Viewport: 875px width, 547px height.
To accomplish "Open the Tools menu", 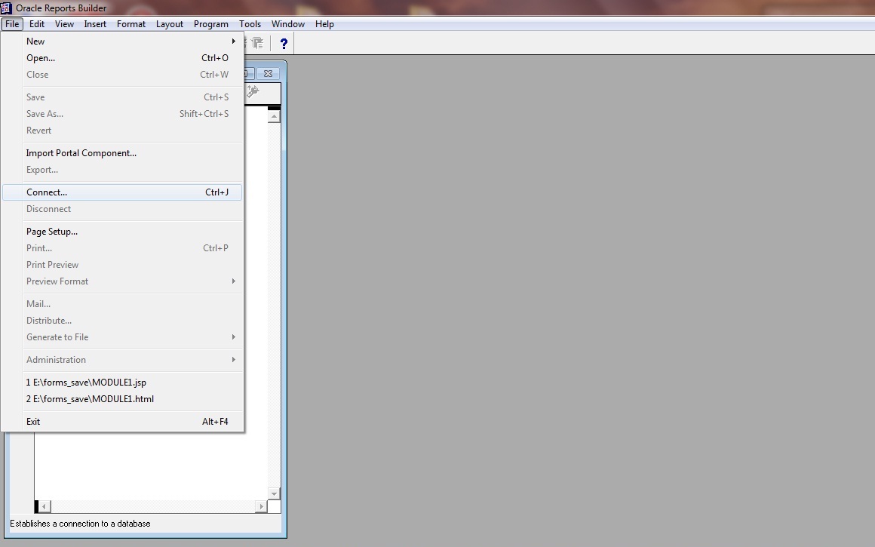I will (250, 24).
